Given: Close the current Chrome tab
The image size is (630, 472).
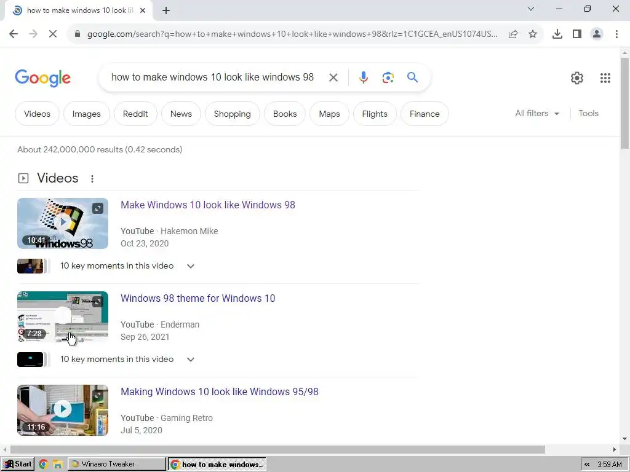Looking at the screenshot, I should click(143, 10).
